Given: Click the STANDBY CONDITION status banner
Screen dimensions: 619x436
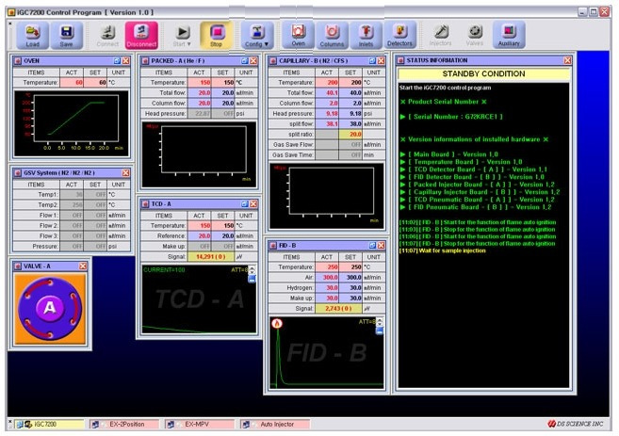Looking at the screenshot, I should pyautogui.click(x=483, y=73).
